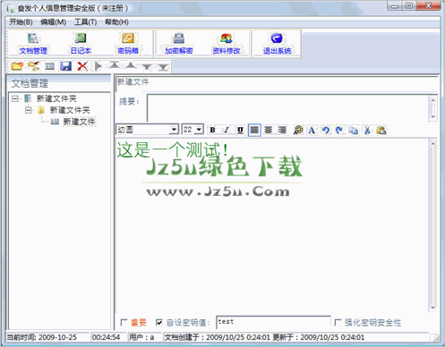
Task: Open the font name dropdown
Action: point(174,130)
